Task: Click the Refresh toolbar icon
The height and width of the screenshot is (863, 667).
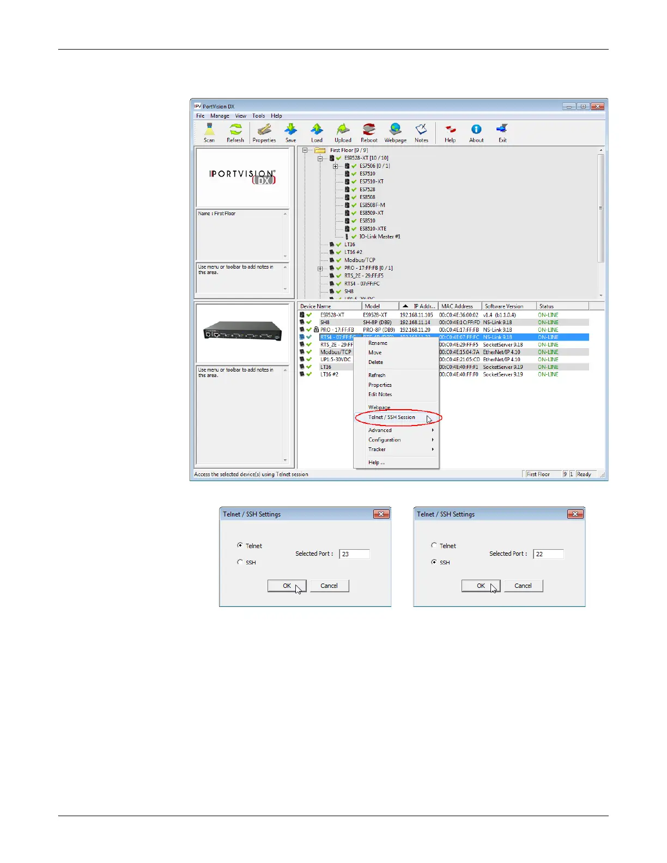Action: point(235,132)
